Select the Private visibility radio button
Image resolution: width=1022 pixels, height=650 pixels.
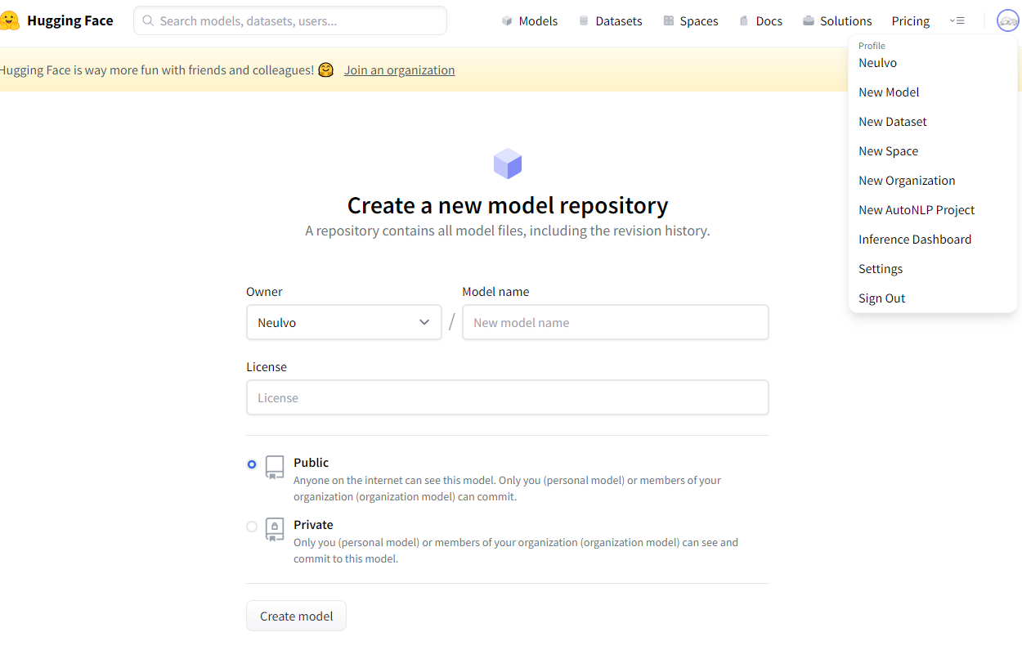(x=252, y=527)
